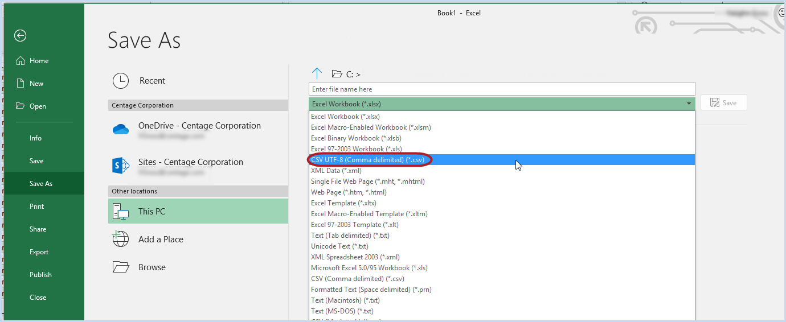Screen dimensions: 786x322
Task: Click the Open folder icon in sidebar
Action: 21,106
